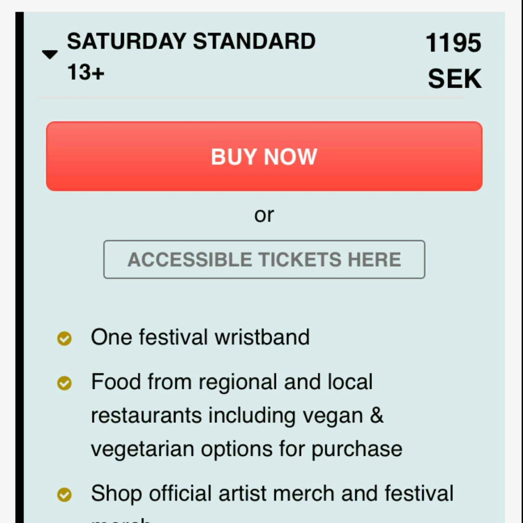Select the SATURDAY STANDARD ticket title
The image size is (523, 523).
[191, 41]
